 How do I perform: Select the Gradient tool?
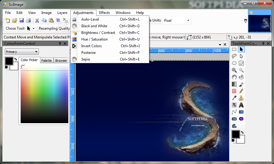pyautogui.click(x=234, y=84)
